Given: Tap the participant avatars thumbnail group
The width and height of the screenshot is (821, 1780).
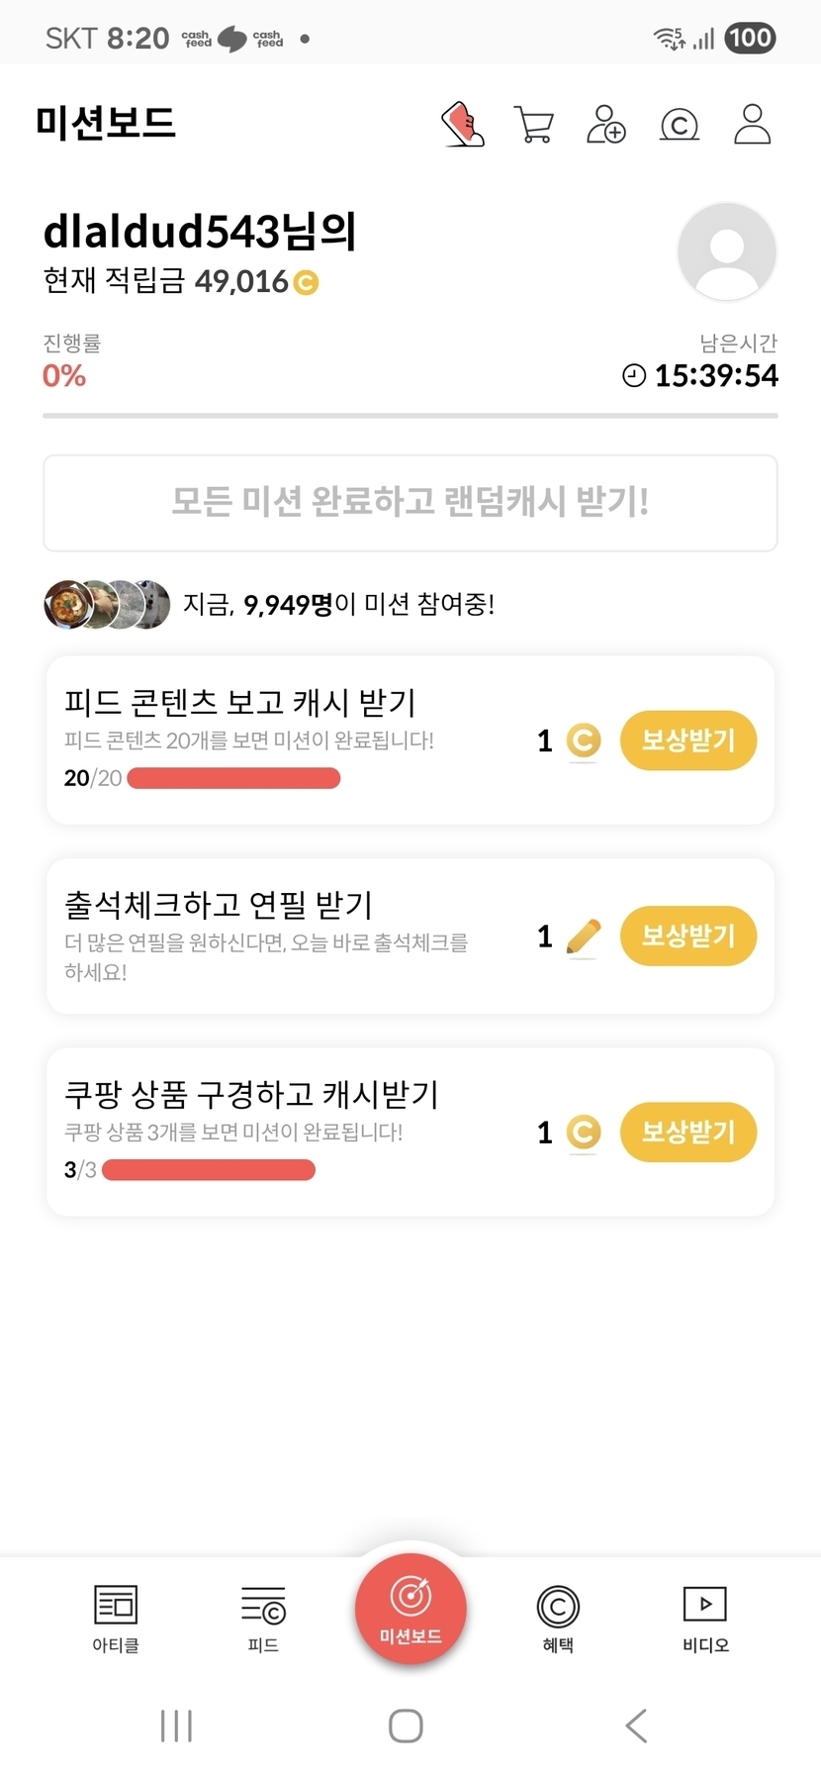Looking at the screenshot, I should [107, 604].
